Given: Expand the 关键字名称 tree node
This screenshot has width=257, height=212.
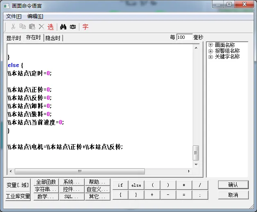Looking at the screenshot, I should click(210, 57).
